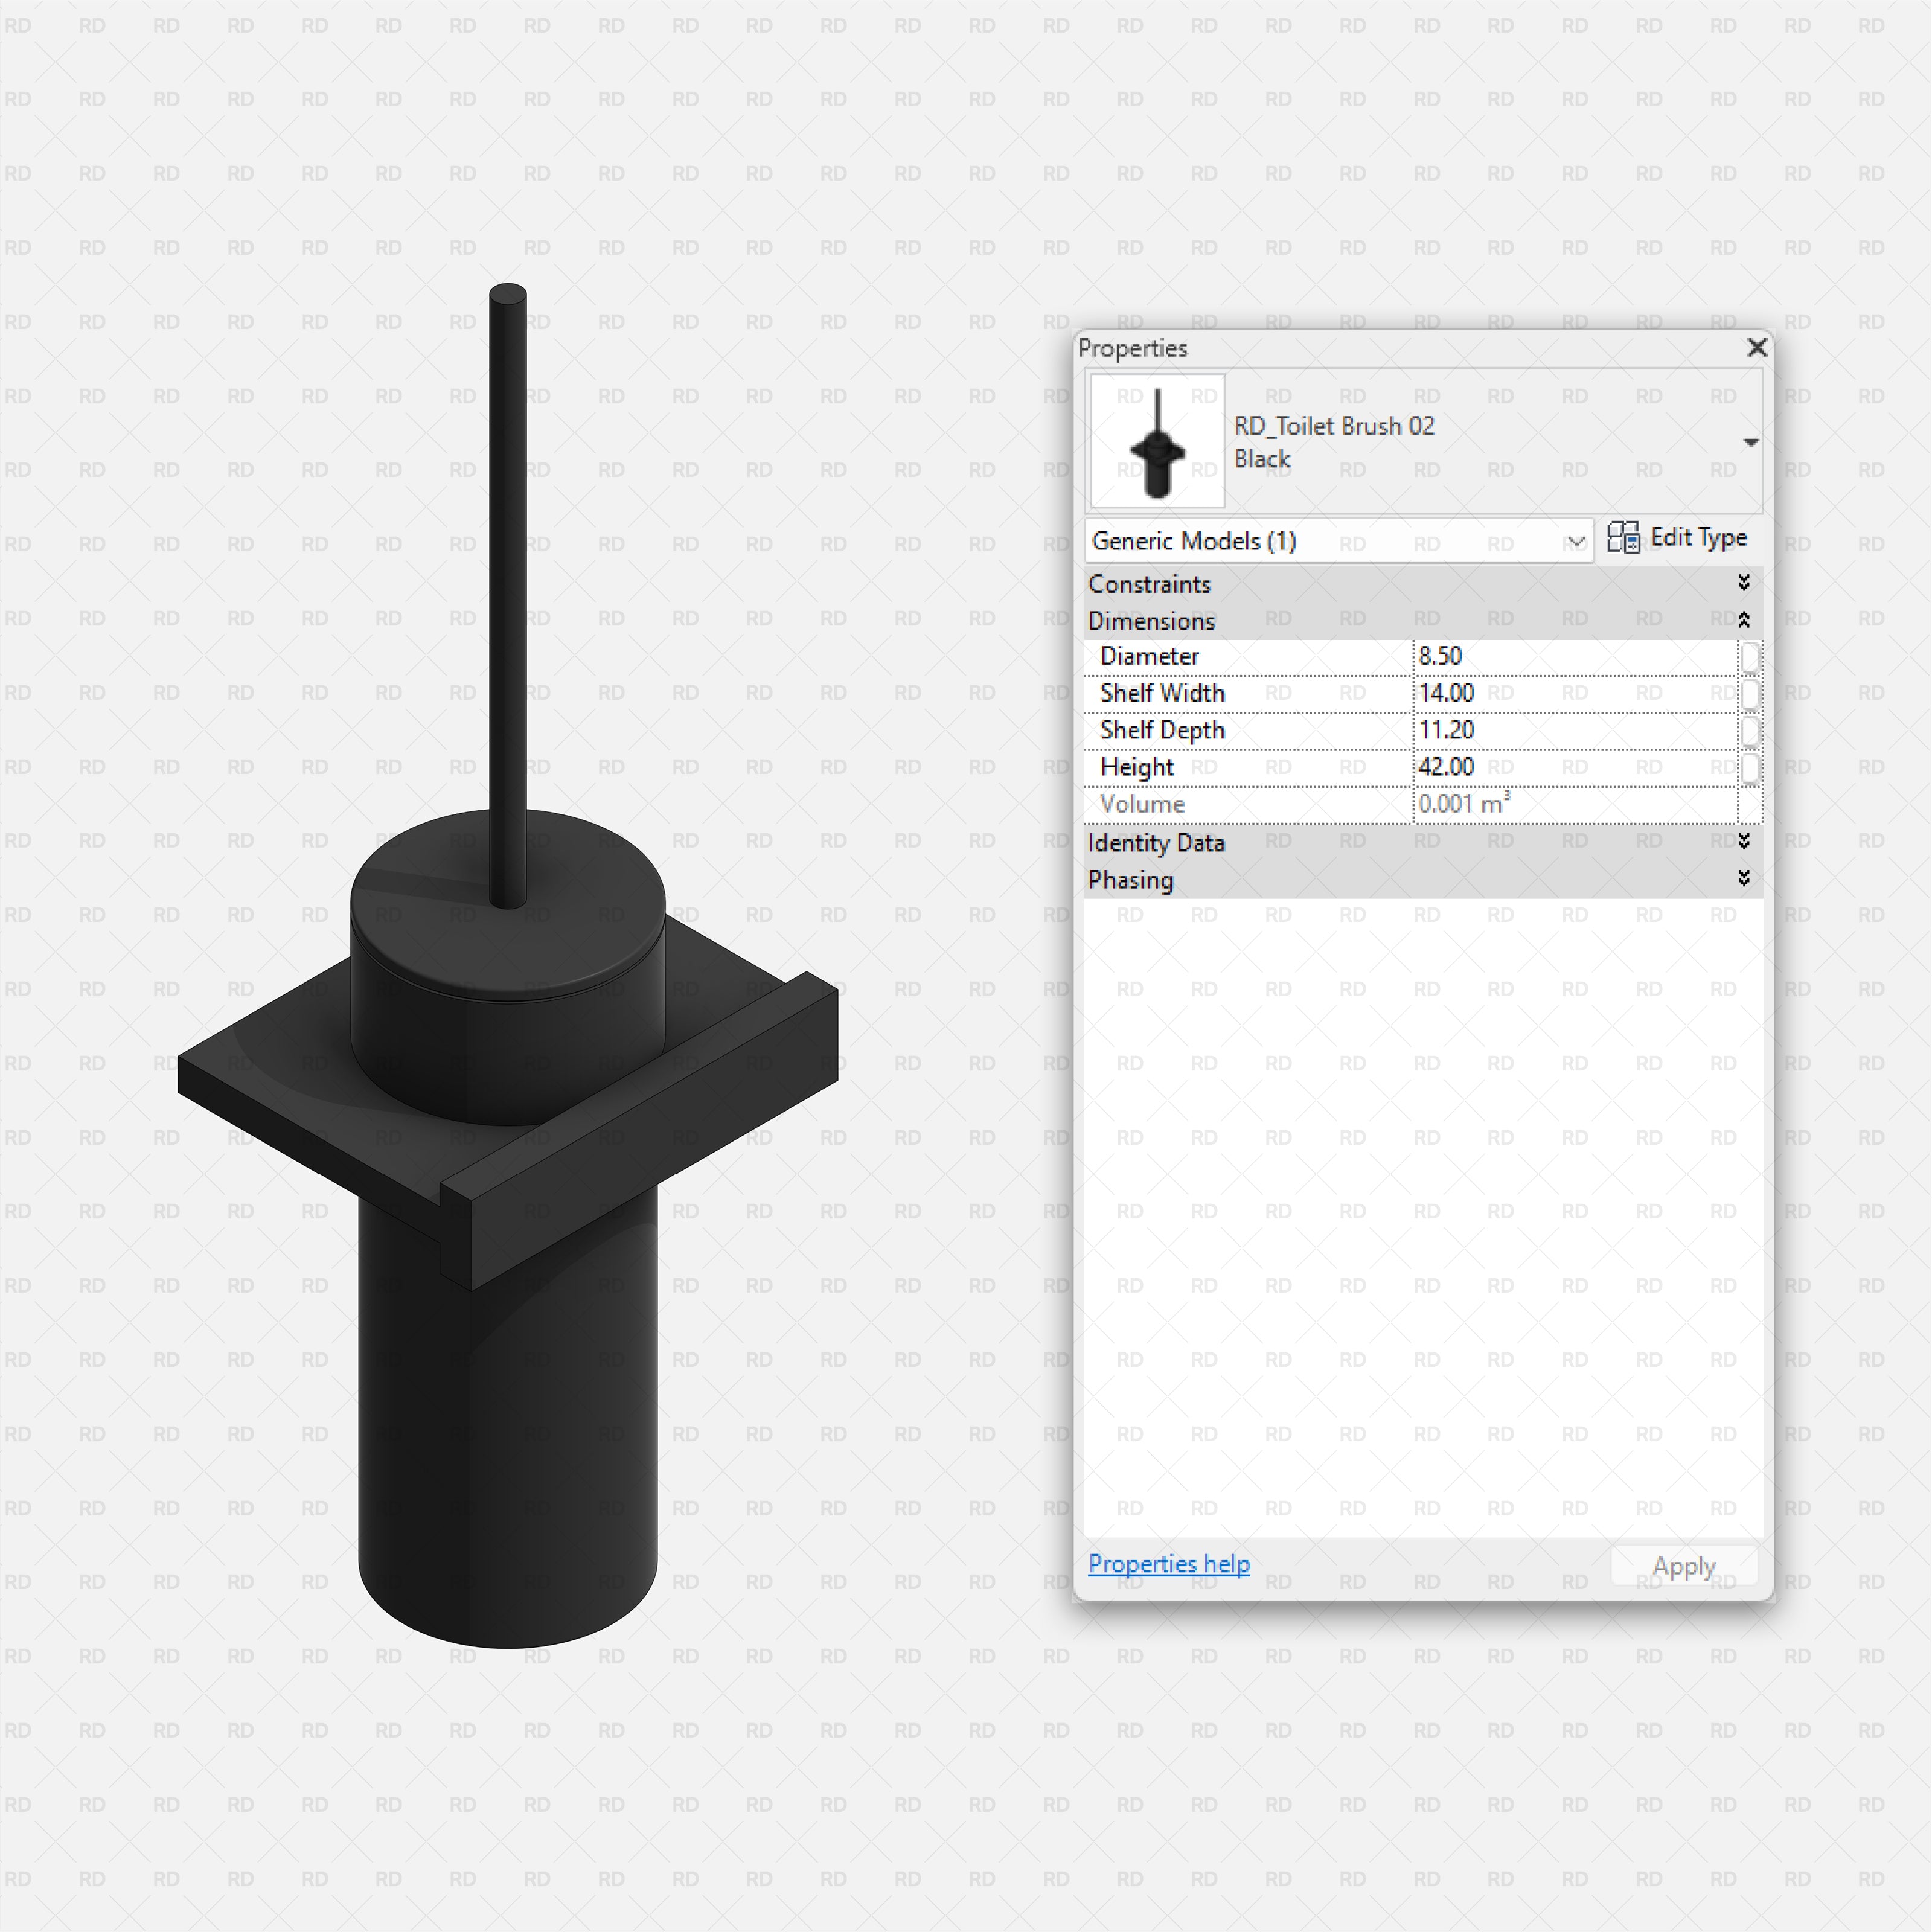This screenshot has height=1932, width=1932.
Task: Click the family type preview thumbnail
Action: (1156, 441)
